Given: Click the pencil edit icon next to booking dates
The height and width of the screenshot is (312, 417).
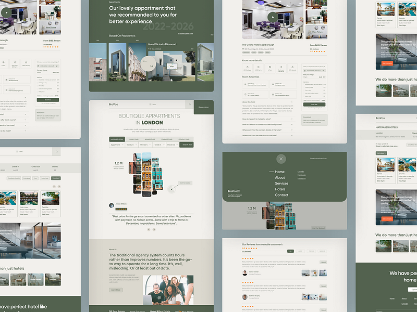Looking at the screenshot, I should coord(322,71).
